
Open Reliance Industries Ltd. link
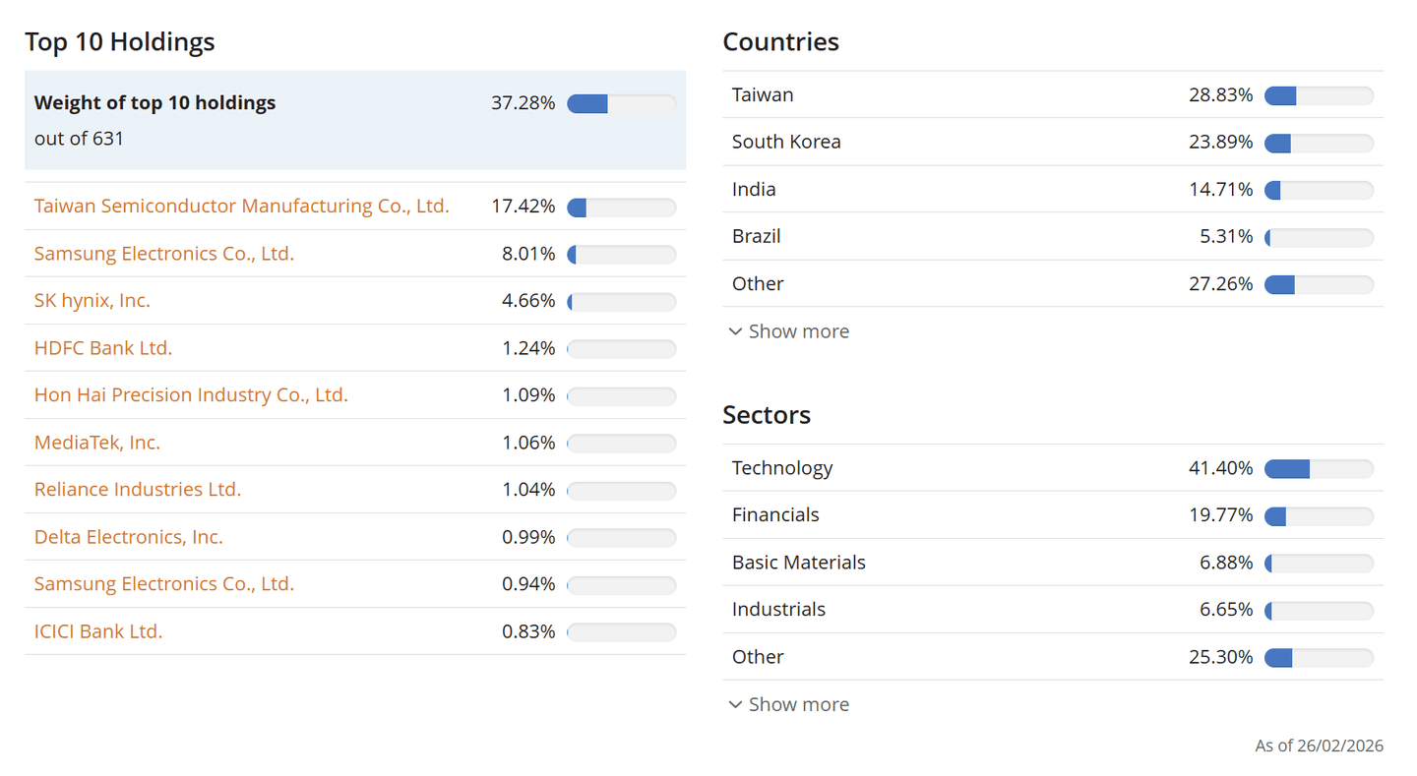138,490
